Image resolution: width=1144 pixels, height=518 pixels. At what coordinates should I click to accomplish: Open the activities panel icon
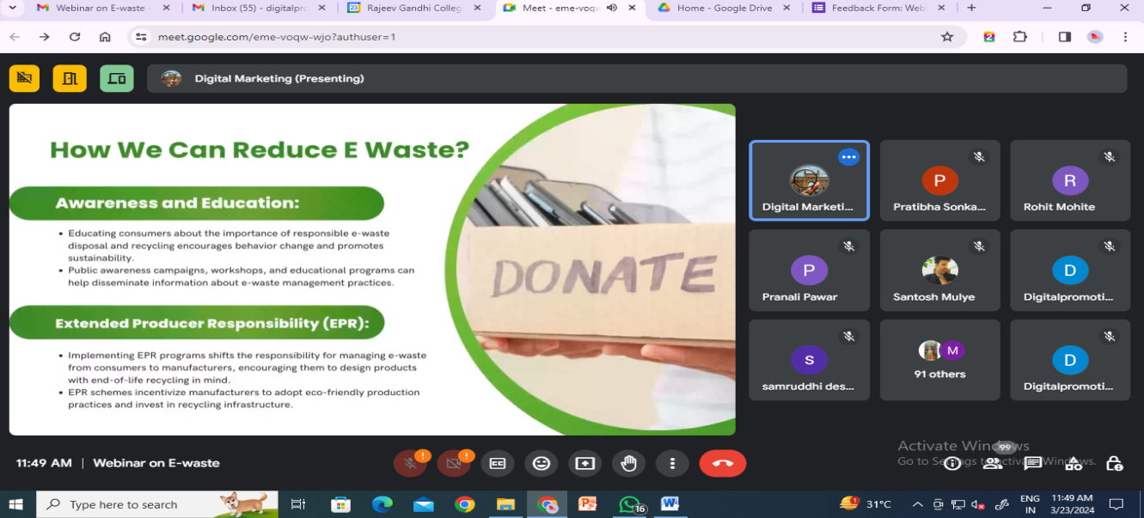[x=1074, y=464]
